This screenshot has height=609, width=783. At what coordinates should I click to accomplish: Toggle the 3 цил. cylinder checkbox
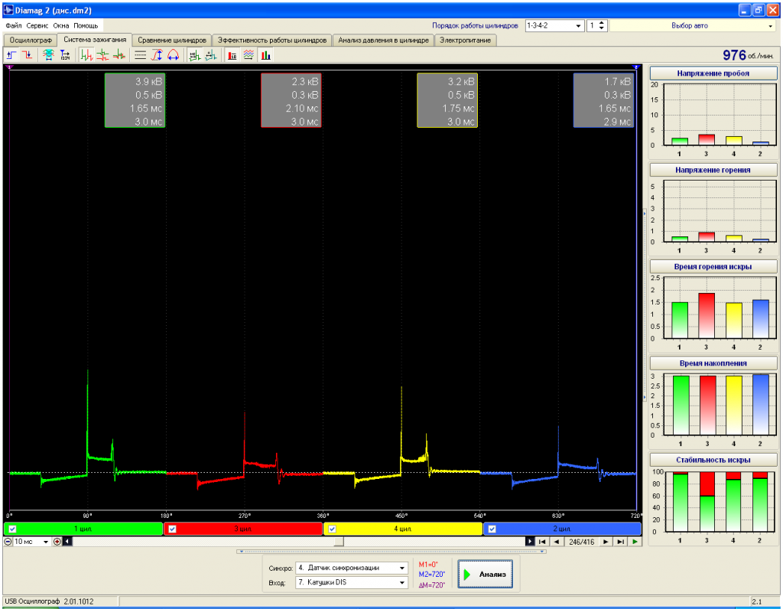point(172,529)
